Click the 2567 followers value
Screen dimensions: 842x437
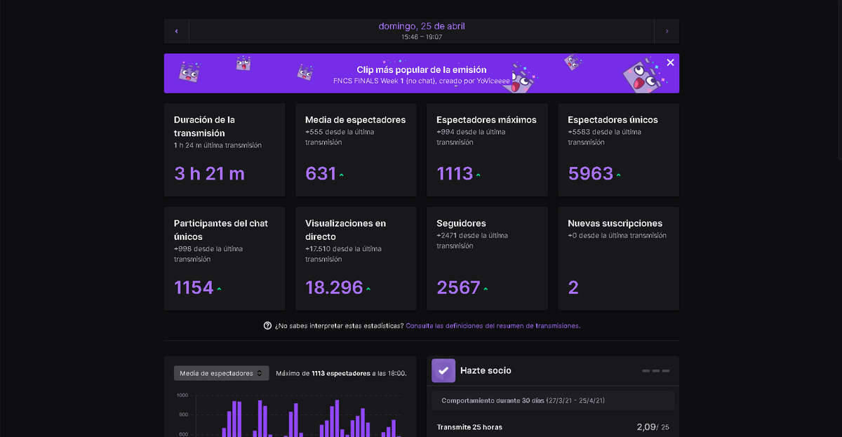pyautogui.click(x=458, y=288)
